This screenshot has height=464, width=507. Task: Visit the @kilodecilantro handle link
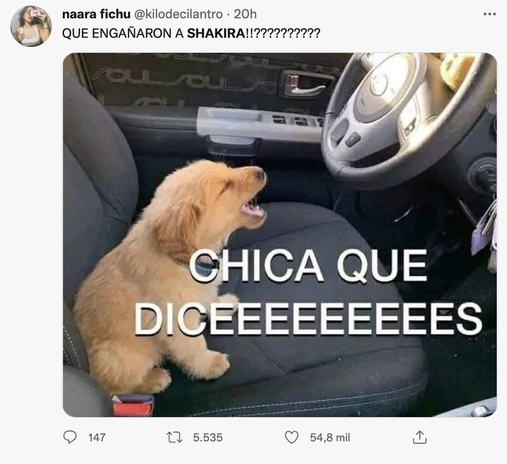point(178,14)
